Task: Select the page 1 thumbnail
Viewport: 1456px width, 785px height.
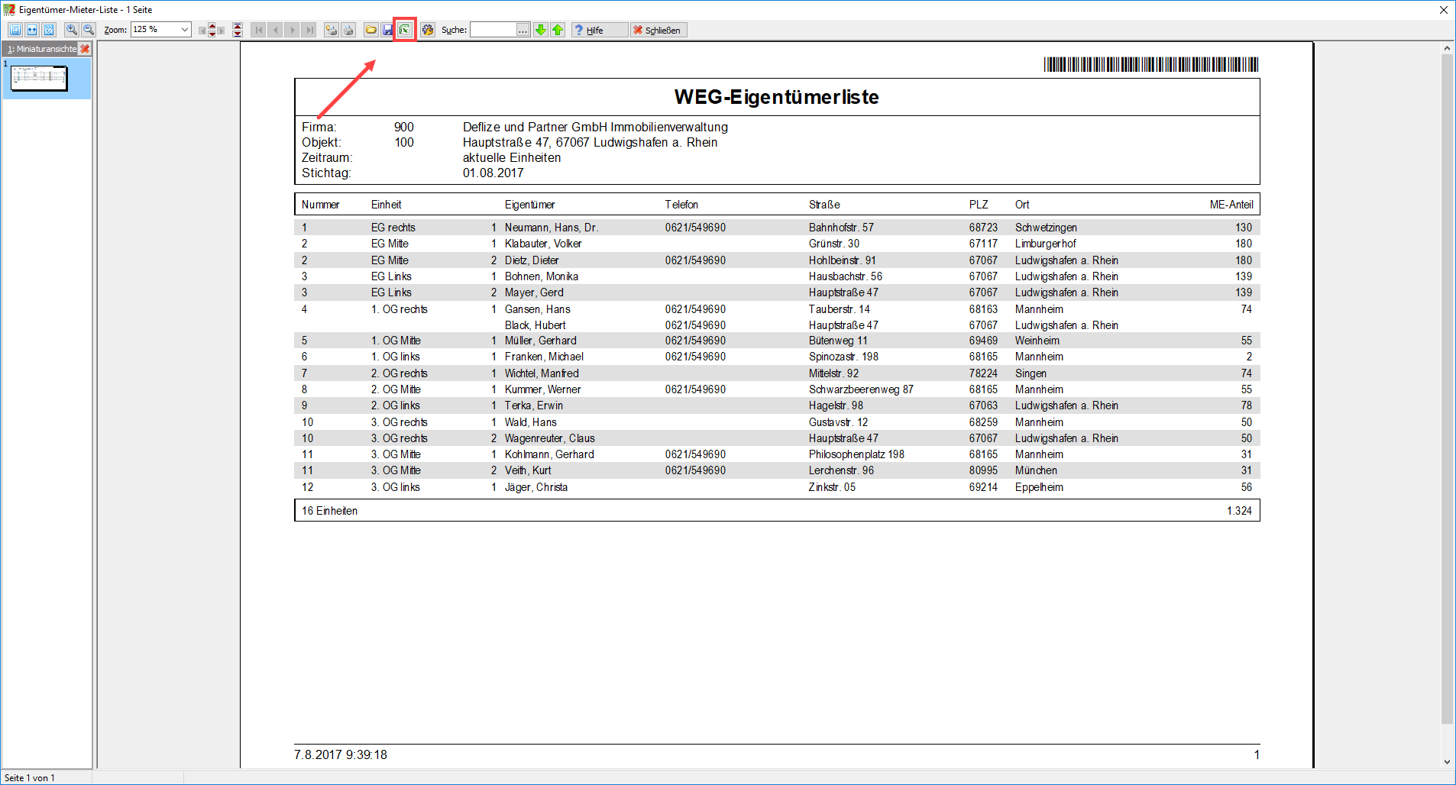Action: point(40,77)
